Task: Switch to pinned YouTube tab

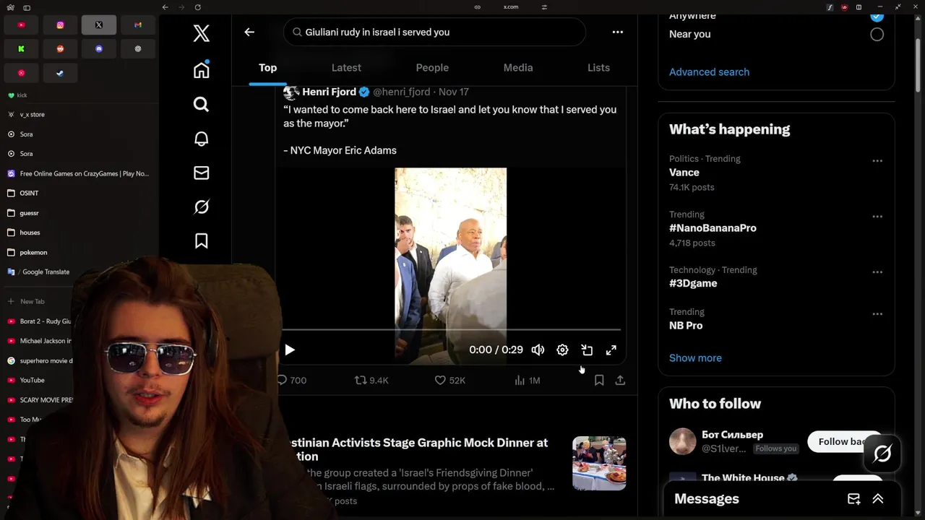Action: click(21, 25)
